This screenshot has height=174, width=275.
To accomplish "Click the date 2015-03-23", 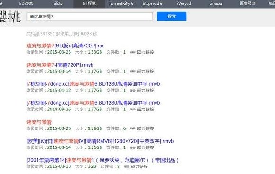I will (x=59, y=52).
